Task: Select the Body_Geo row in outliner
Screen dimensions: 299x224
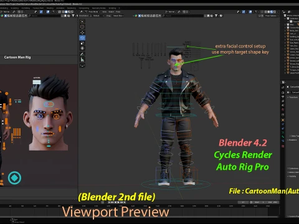Action: [x=293, y=30]
